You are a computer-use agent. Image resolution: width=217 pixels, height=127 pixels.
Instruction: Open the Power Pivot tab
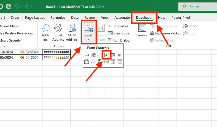(x=181, y=18)
